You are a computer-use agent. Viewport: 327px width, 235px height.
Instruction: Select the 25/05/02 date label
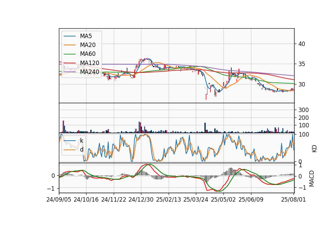(223, 200)
